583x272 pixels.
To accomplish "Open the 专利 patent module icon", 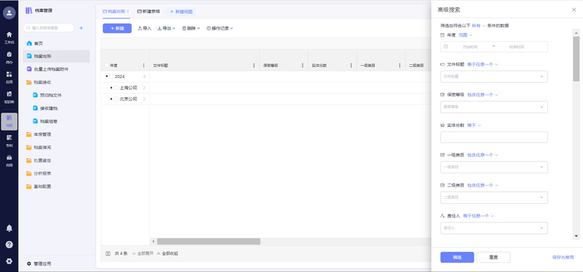I will 9,139.
